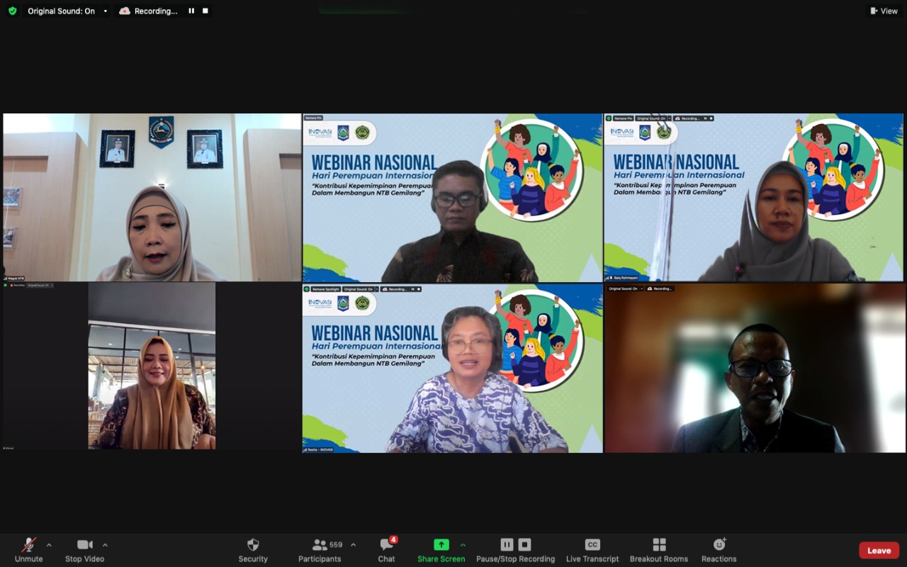
Task: Open the Chat panel
Action: coord(386,549)
